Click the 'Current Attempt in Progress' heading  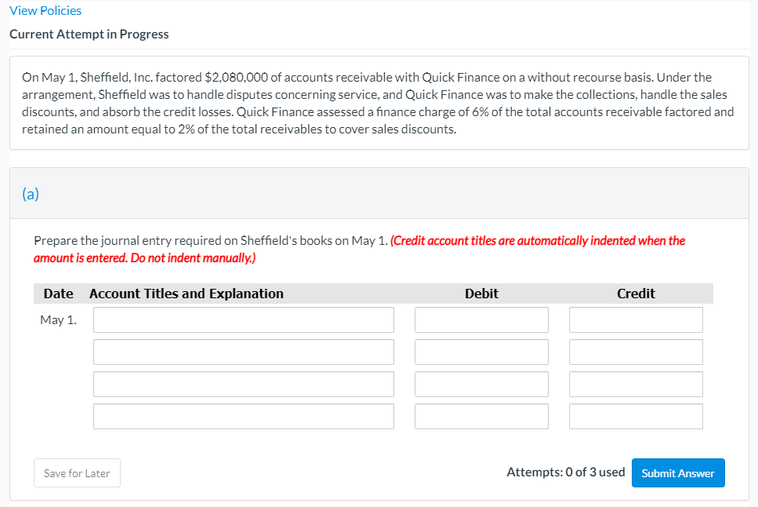pyautogui.click(x=89, y=35)
